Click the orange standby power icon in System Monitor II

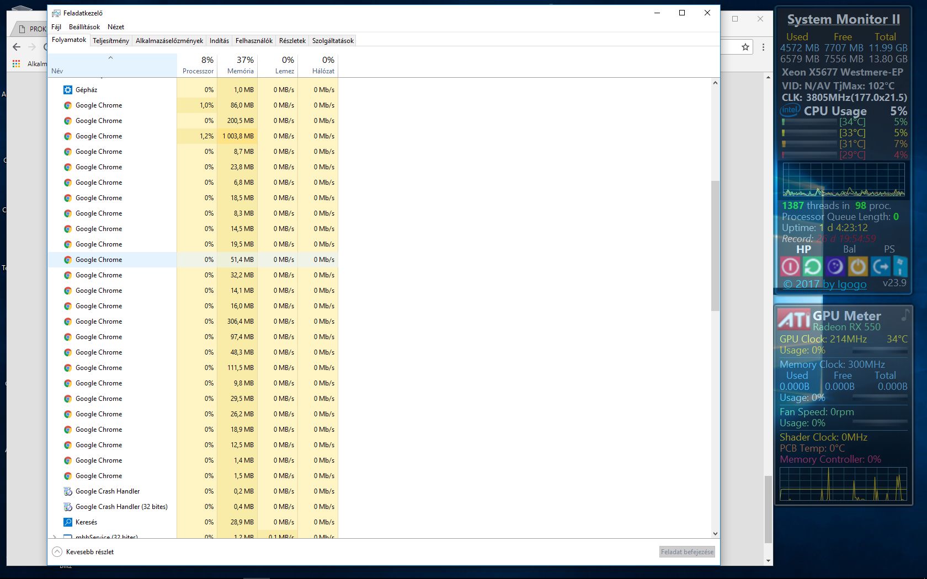click(x=857, y=266)
